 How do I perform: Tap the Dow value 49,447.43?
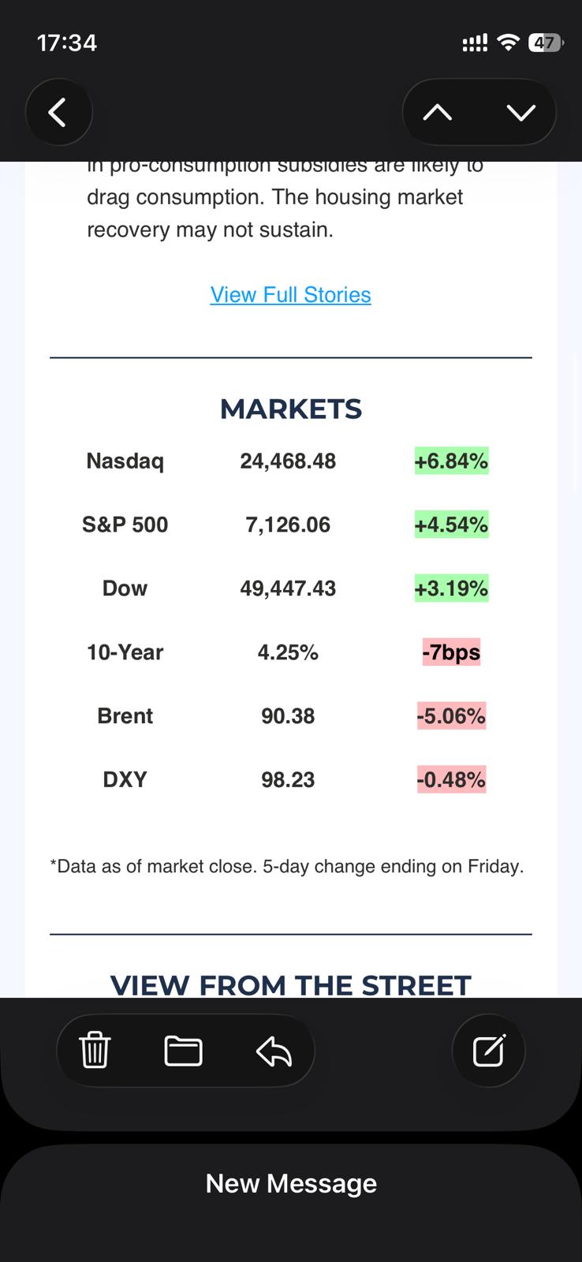tap(288, 588)
